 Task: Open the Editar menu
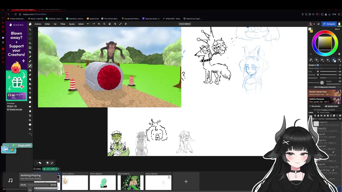click(47, 24)
